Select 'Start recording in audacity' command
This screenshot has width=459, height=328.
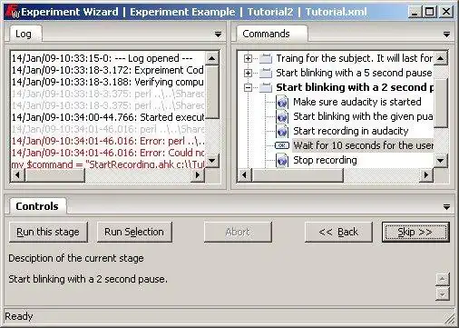tap(351, 131)
